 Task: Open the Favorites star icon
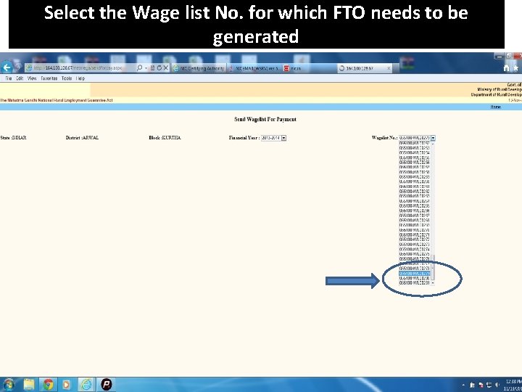pyautogui.click(x=515, y=68)
